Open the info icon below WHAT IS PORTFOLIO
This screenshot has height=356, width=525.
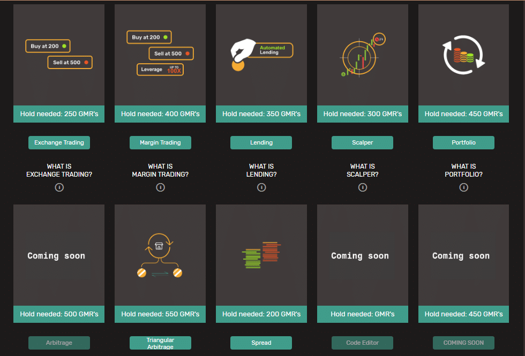click(x=463, y=187)
